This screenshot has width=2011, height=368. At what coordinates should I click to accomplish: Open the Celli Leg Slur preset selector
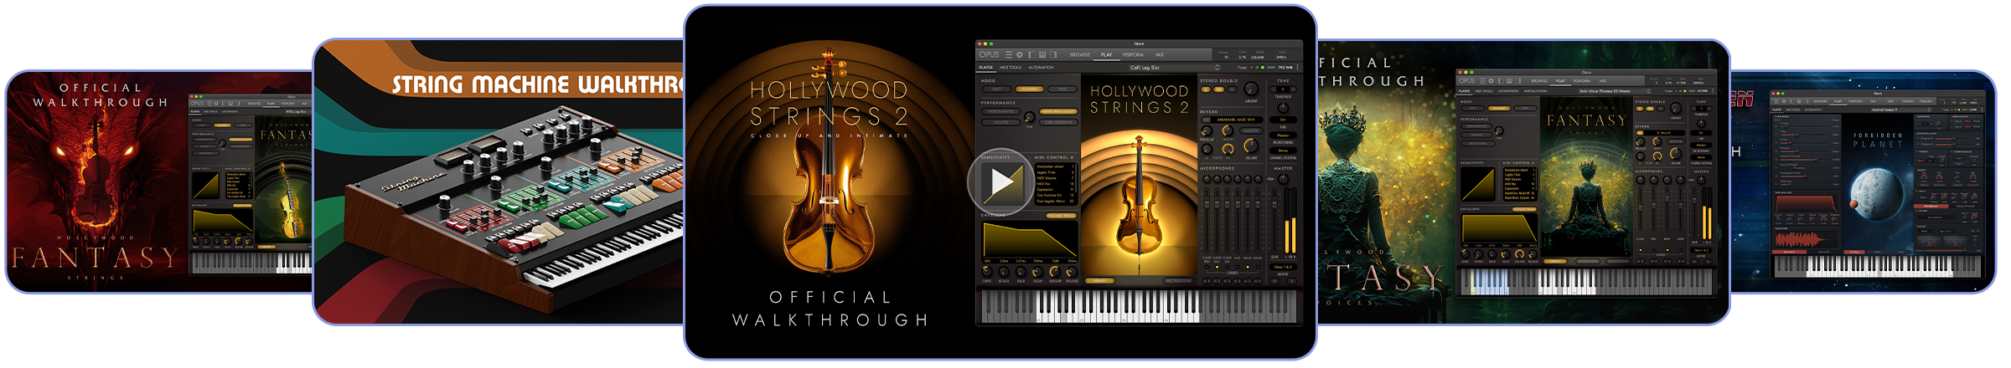1145,67
